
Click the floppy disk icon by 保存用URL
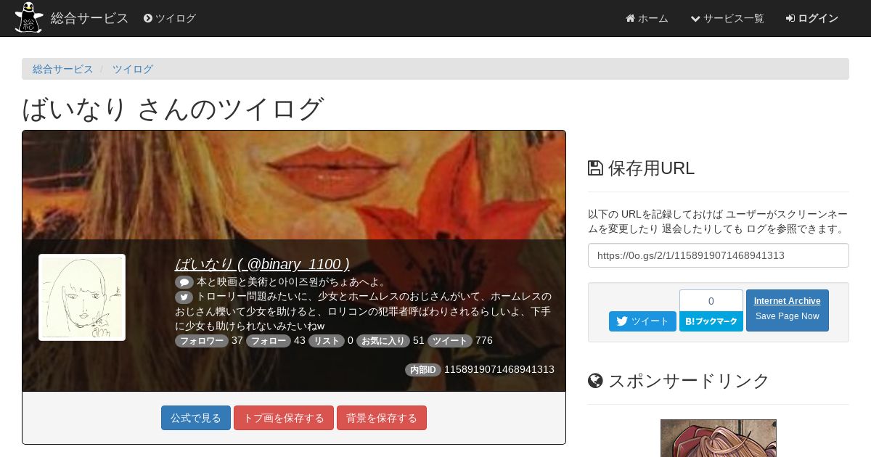[595, 168]
